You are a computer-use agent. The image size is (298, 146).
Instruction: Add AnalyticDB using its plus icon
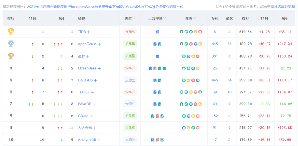point(99,140)
